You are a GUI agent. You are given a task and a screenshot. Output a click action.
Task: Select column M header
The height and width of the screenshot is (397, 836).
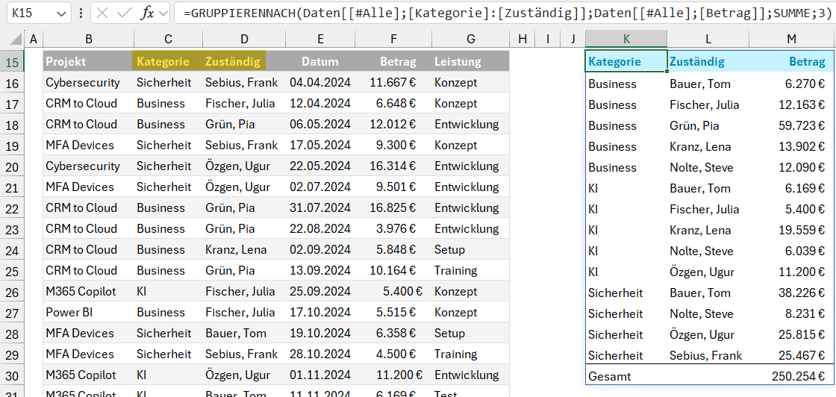point(792,38)
